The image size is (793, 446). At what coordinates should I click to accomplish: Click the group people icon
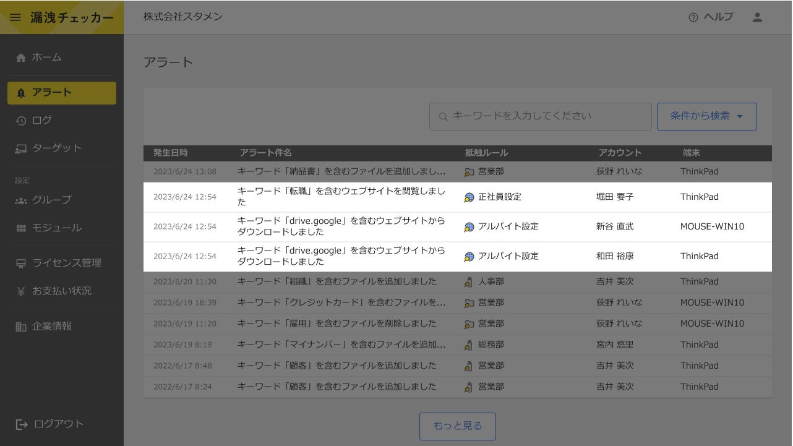21,200
